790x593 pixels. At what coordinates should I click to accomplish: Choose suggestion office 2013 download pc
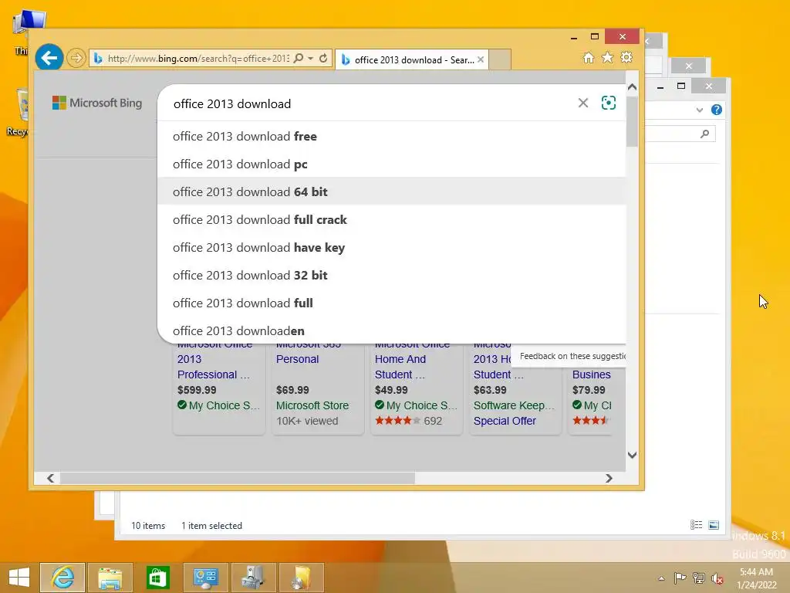click(391, 164)
